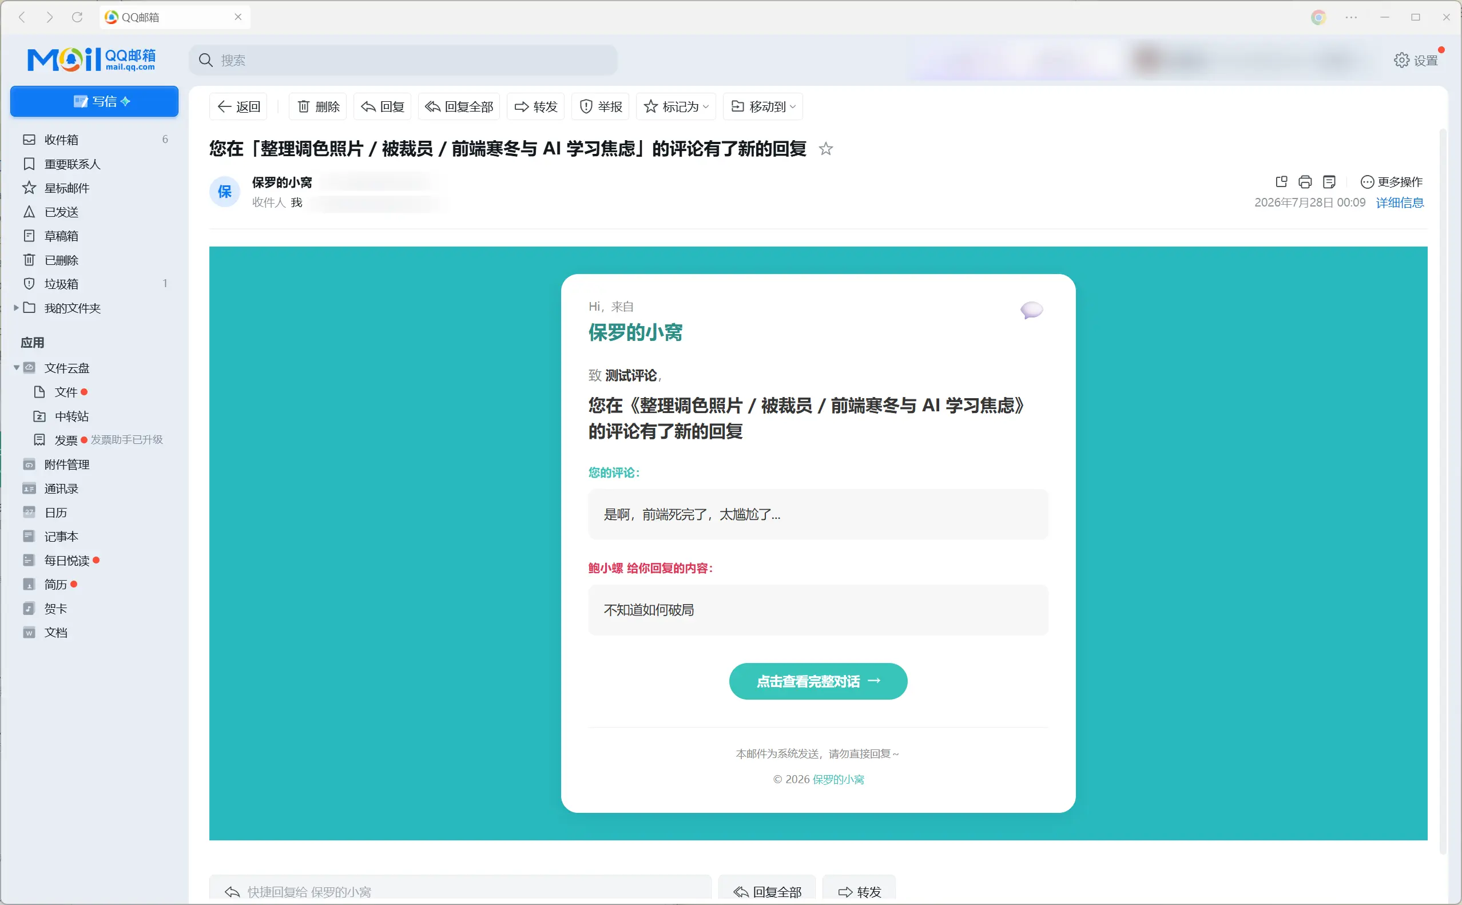Screen dimensions: 1462x905
Task: Click sender name 保罗的小窝 in header
Action: pos(282,182)
